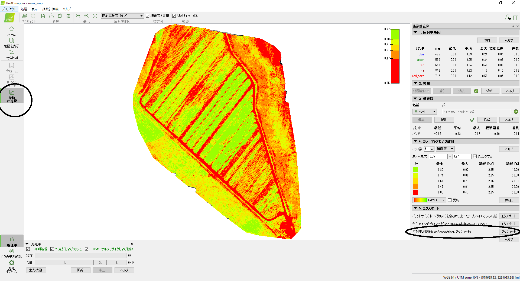This screenshot has height=281, width=520.
Task: Open ログの出力結果 log output
Action: (11, 253)
